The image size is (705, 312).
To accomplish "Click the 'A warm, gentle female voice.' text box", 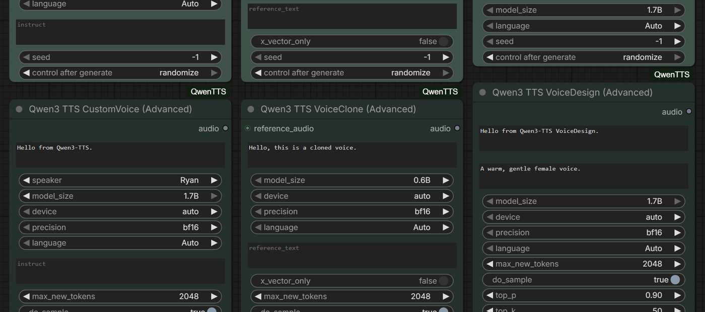I will coord(583,176).
